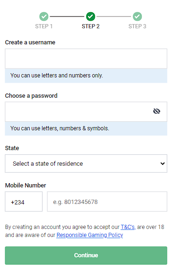Screen dimensions: 173x271
Task: Focus the Create a username field
Action: [86, 59]
